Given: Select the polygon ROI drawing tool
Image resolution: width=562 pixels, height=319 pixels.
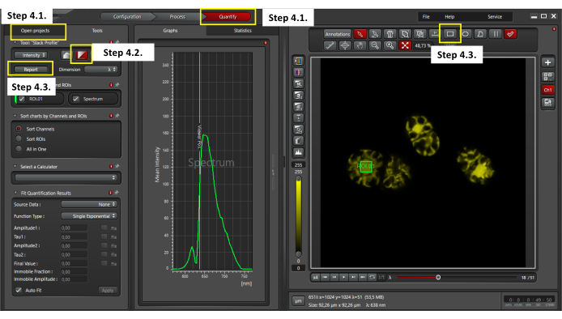Looking at the screenshot, I should 480,34.
